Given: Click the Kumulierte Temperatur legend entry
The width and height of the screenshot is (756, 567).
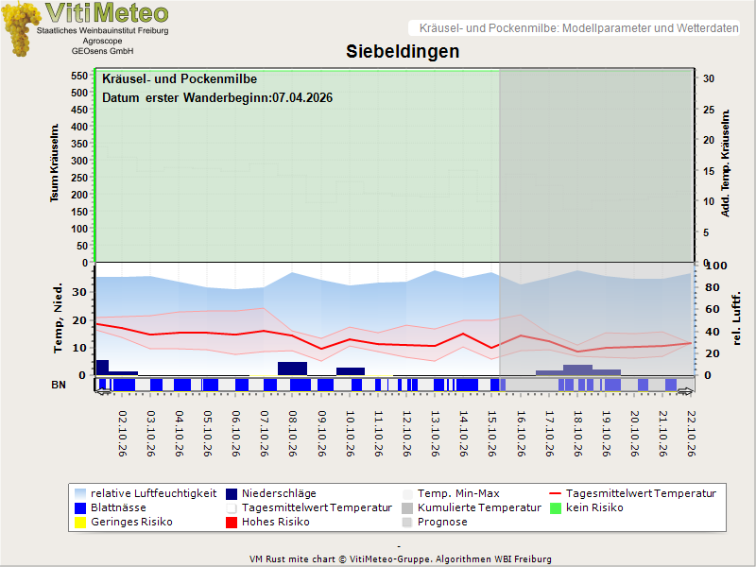Looking at the screenshot, I should [x=472, y=507].
